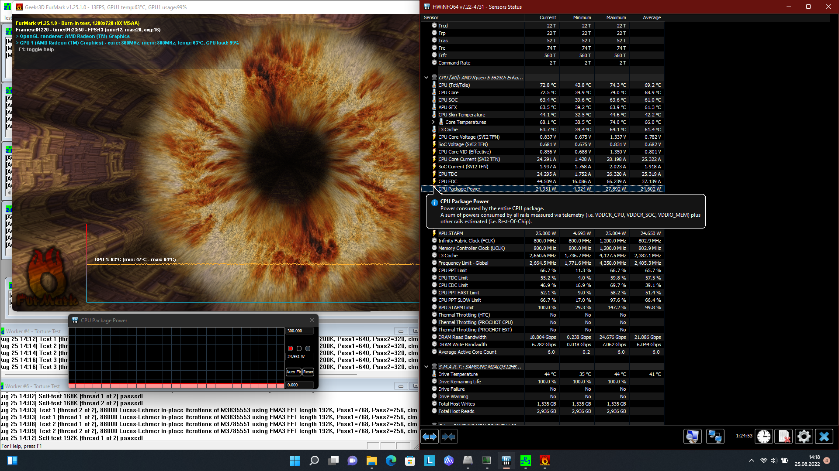This screenshot has width=839, height=471.
Task: Collapse the S.M.A.R.T. SAMSUNG drive group
Action: click(x=426, y=367)
